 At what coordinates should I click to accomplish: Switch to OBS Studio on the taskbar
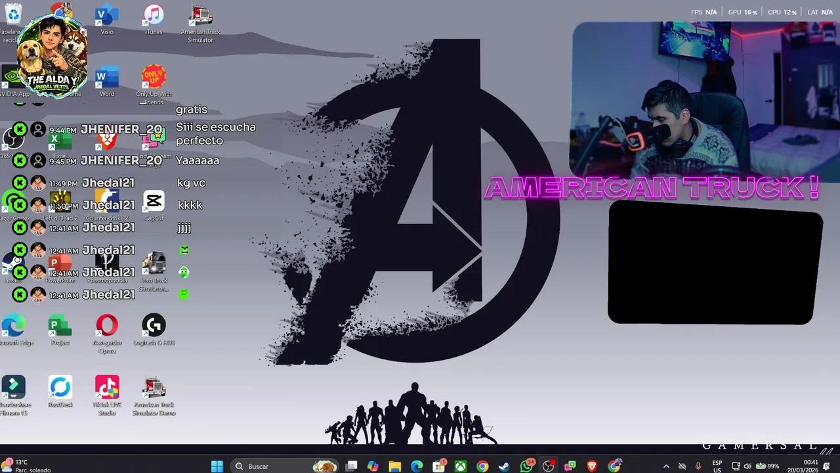548,466
